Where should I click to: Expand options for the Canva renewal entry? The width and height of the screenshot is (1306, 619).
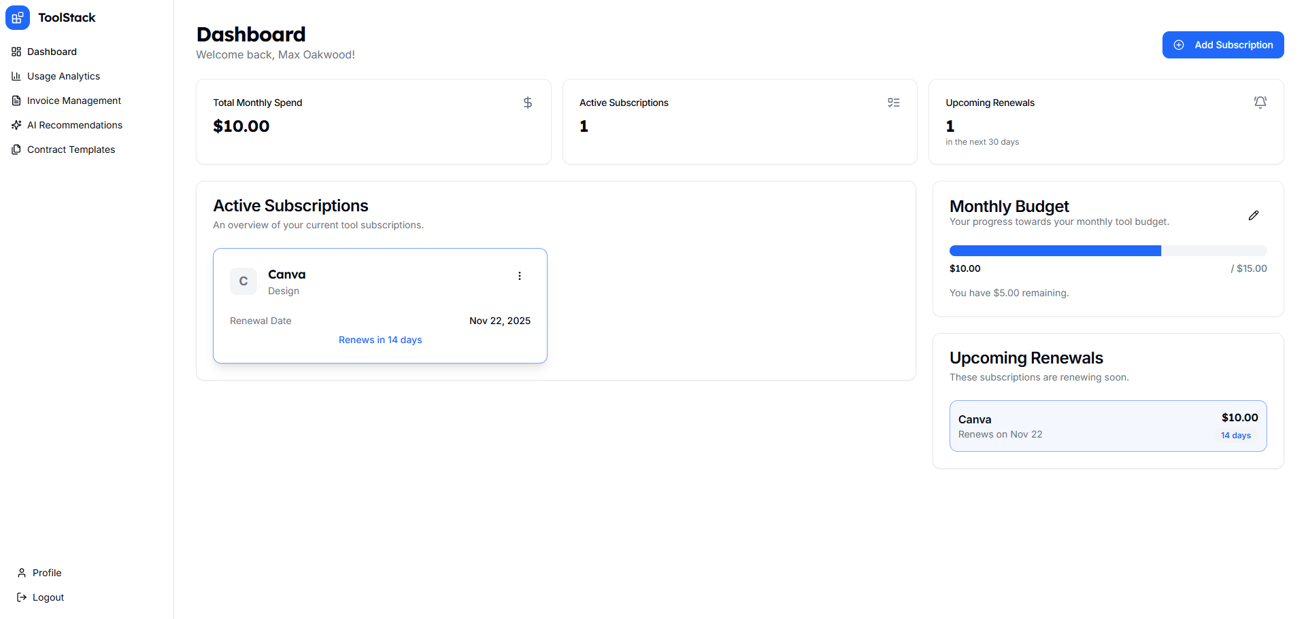[x=520, y=276]
